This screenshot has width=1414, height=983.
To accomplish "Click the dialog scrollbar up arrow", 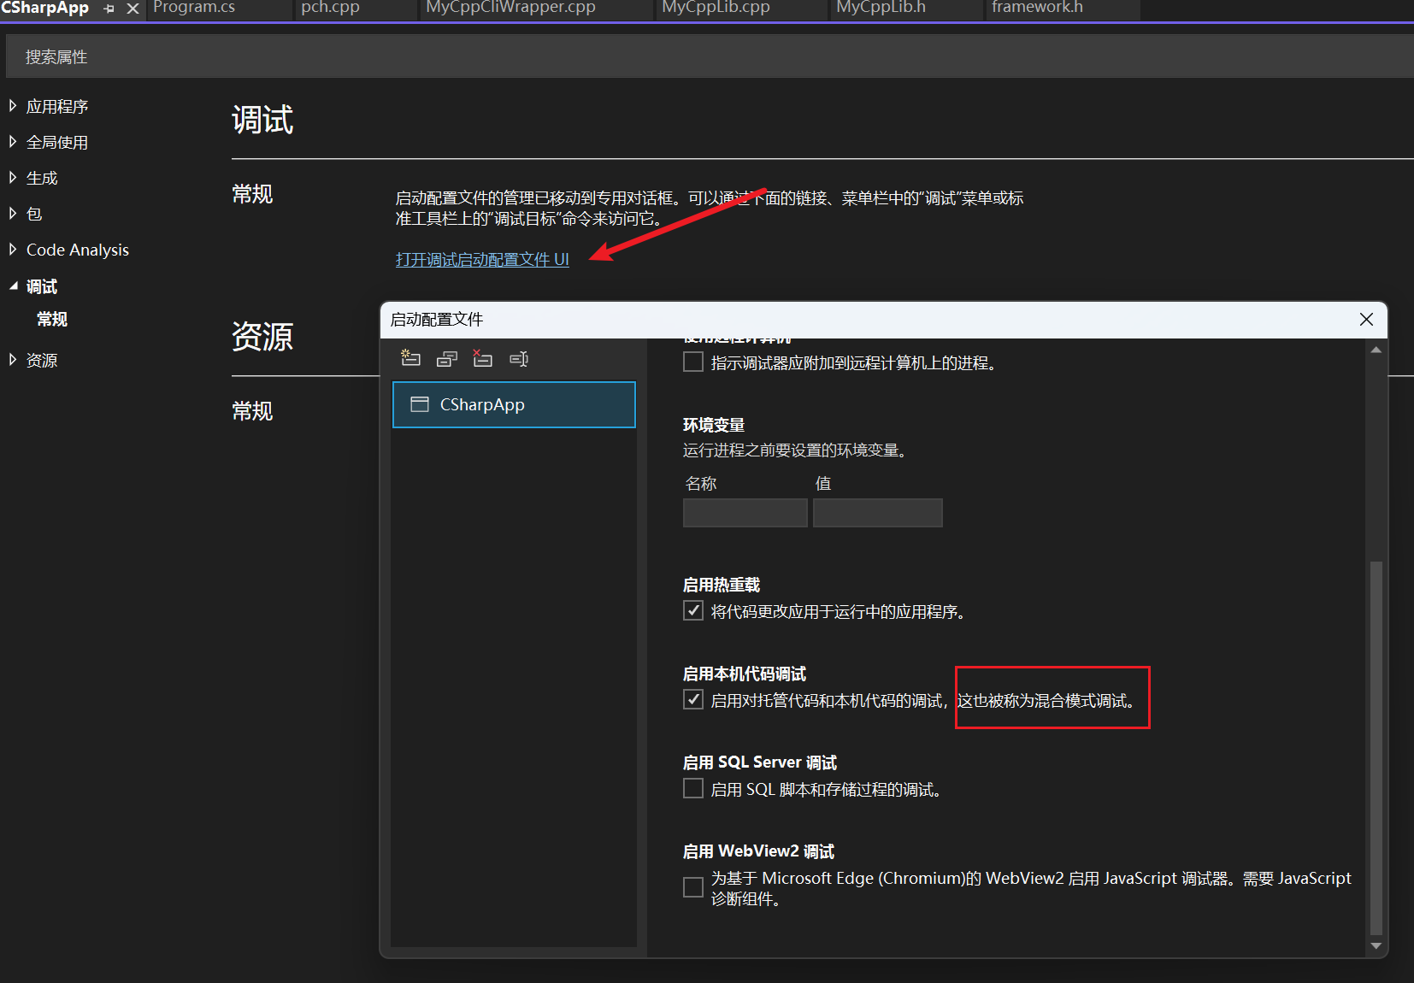I will click(x=1376, y=350).
